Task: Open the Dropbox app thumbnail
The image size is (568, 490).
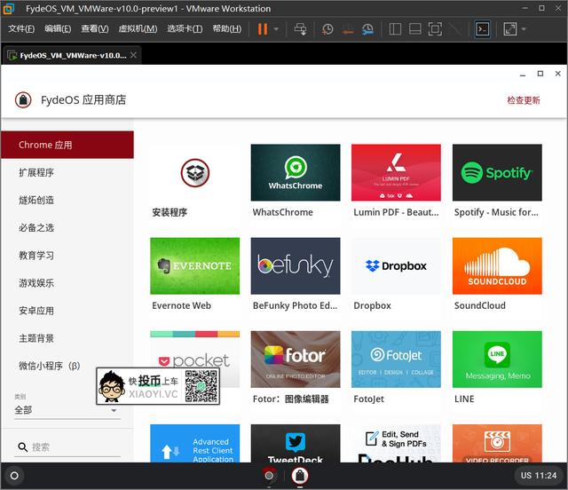Action: (x=396, y=265)
